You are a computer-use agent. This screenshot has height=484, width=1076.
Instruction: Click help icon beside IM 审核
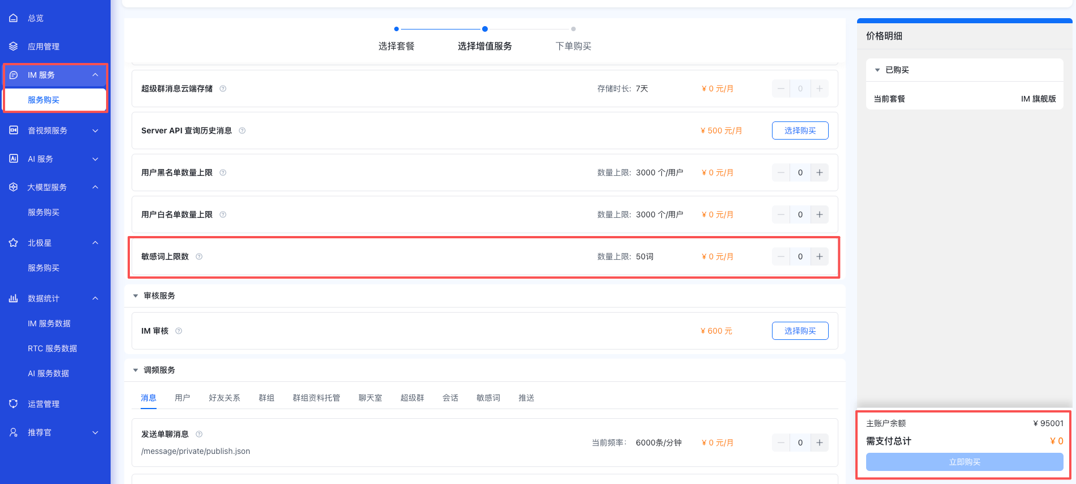[x=179, y=331]
